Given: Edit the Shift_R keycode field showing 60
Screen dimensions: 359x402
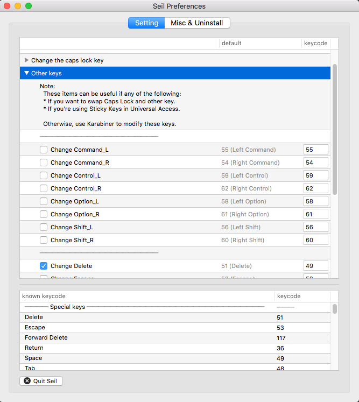Looking at the screenshot, I should (315, 240).
